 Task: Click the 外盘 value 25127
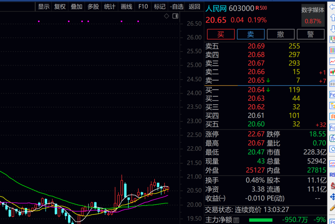point(255,170)
